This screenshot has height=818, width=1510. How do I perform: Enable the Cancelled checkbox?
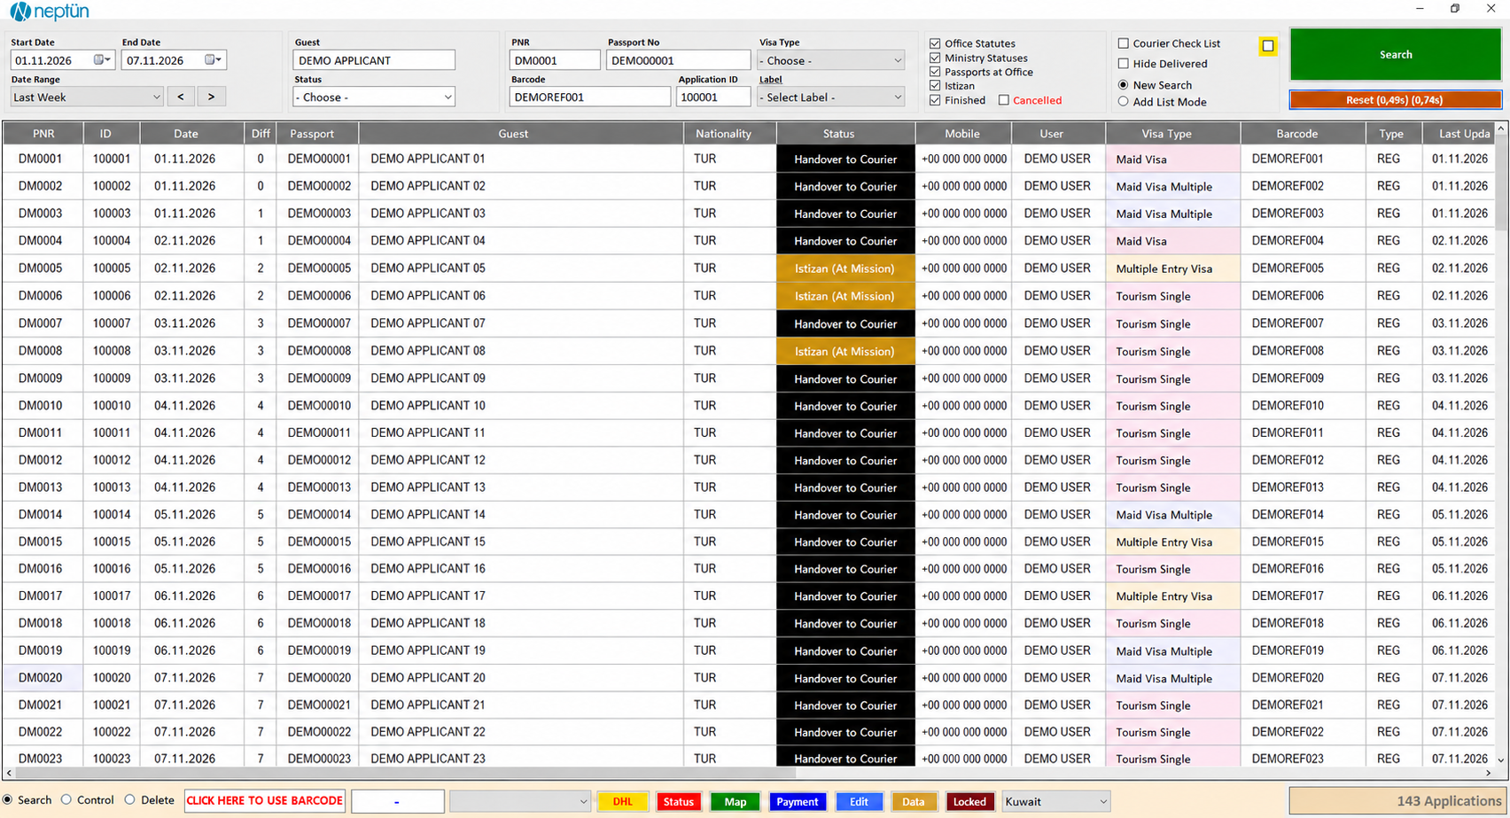(1004, 100)
